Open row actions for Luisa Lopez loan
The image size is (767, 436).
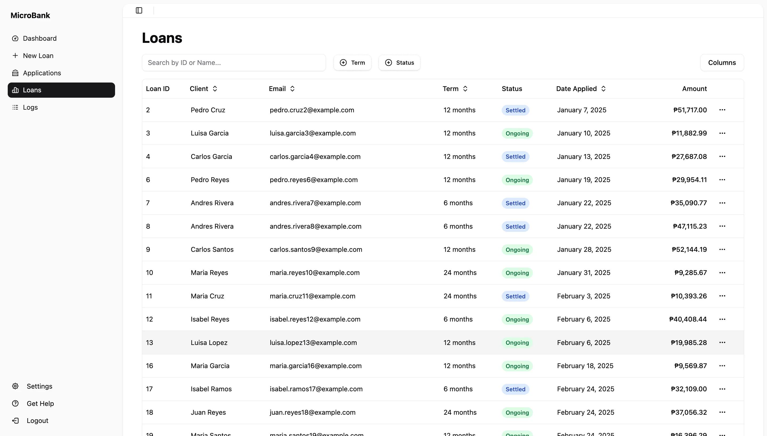coord(722,342)
